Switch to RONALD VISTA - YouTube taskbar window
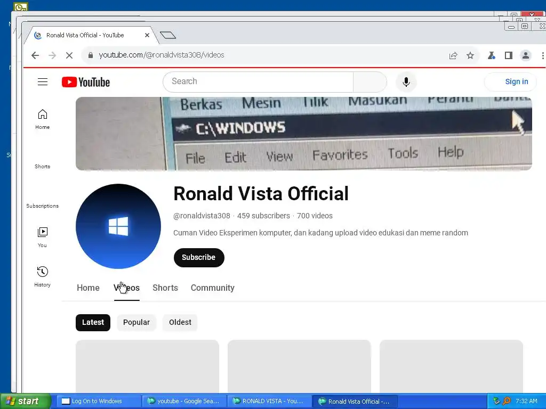The image size is (546, 409). coord(269,402)
